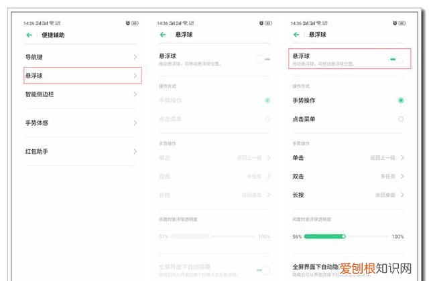Enable the switched-off 悬浮球 toggle in middle screen

tap(263, 60)
